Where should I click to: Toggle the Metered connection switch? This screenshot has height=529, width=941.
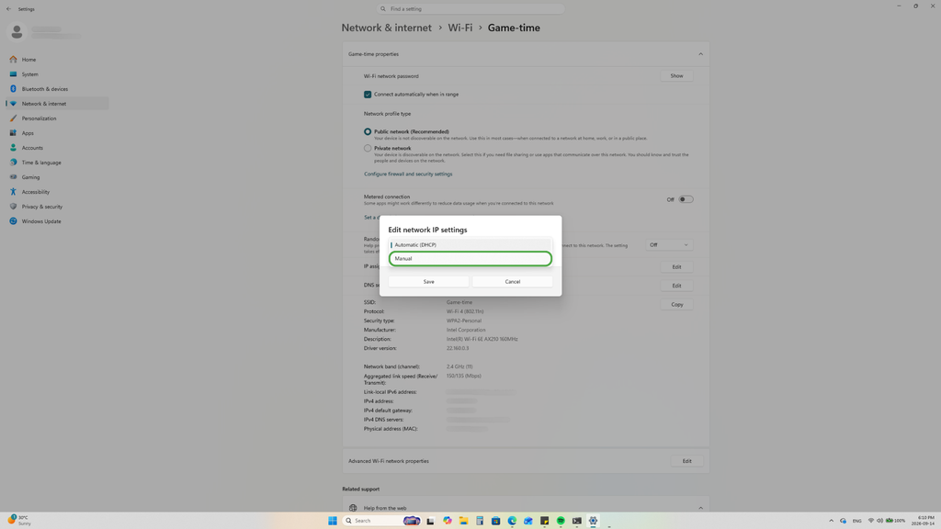686,199
